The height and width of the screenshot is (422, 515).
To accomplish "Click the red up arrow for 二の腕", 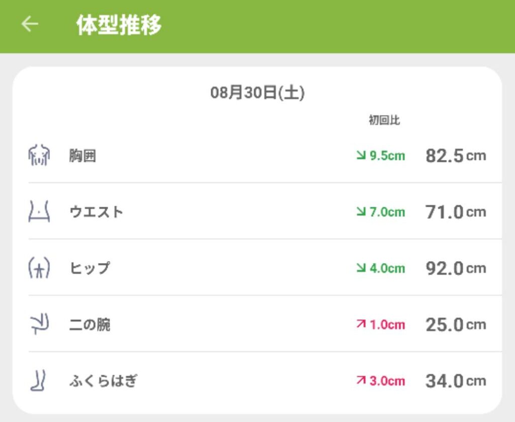I will 361,324.
